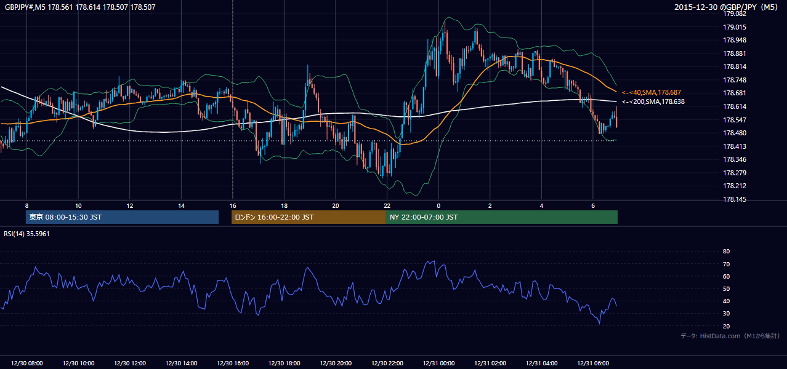Viewport: 787px width, 369px height.
Task: Click RSI scale level 70
Action: [x=727, y=264]
